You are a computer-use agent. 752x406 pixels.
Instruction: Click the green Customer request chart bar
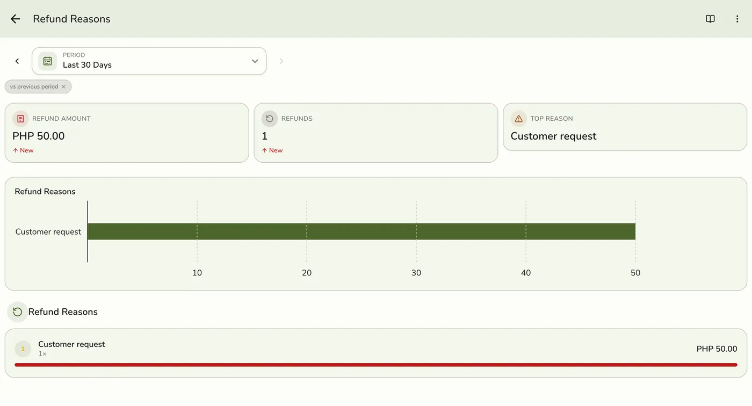point(361,231)
